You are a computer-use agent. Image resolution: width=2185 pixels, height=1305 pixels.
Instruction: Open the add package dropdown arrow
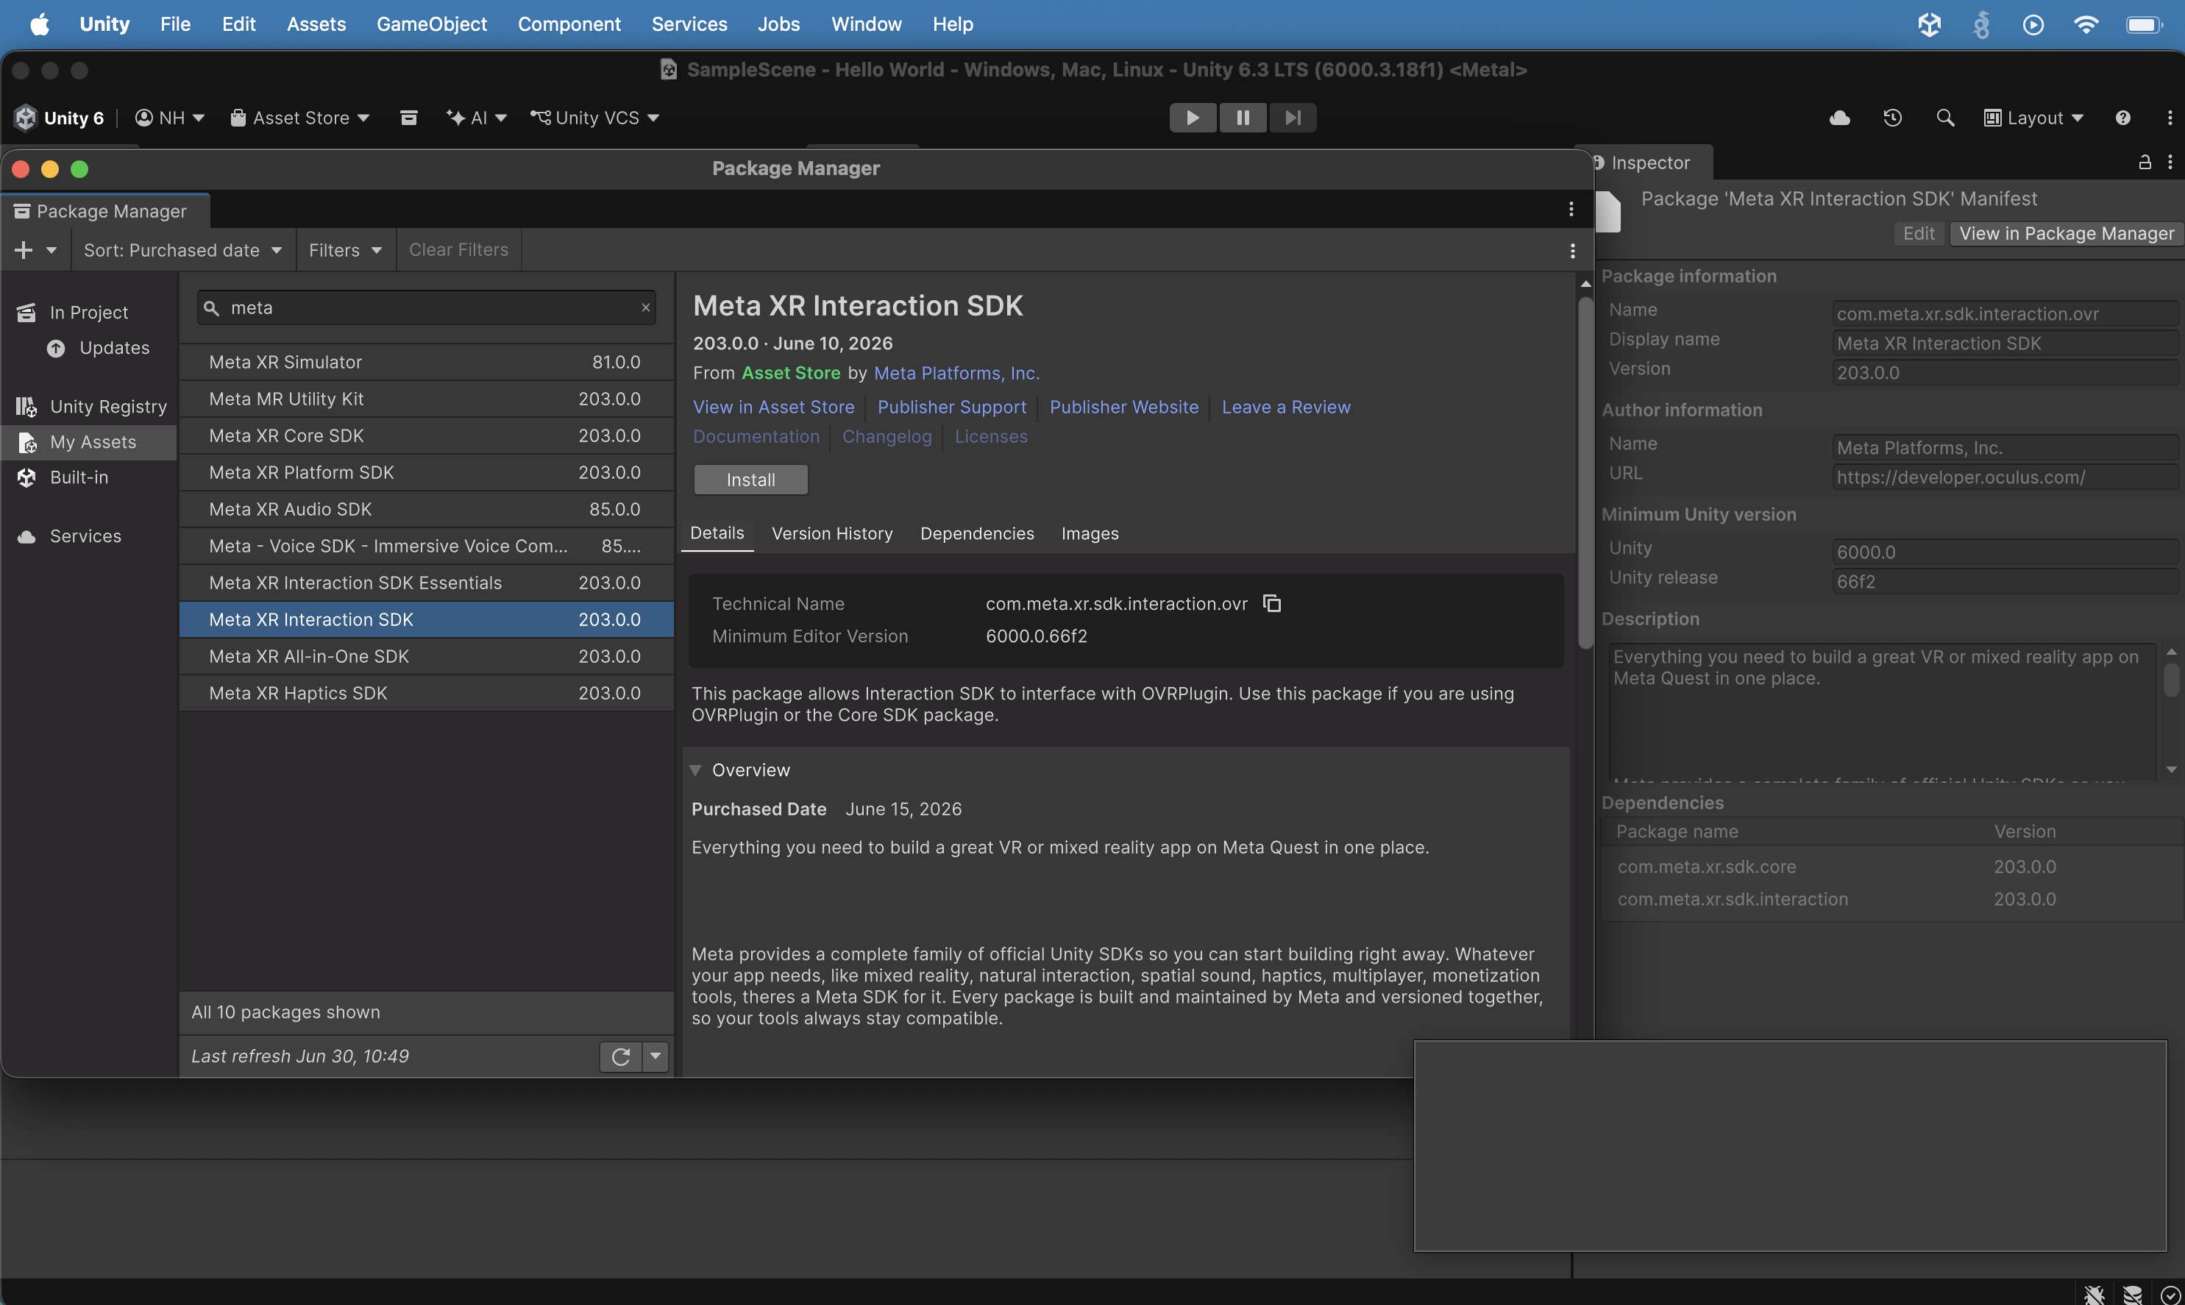[x=52, y=249]
